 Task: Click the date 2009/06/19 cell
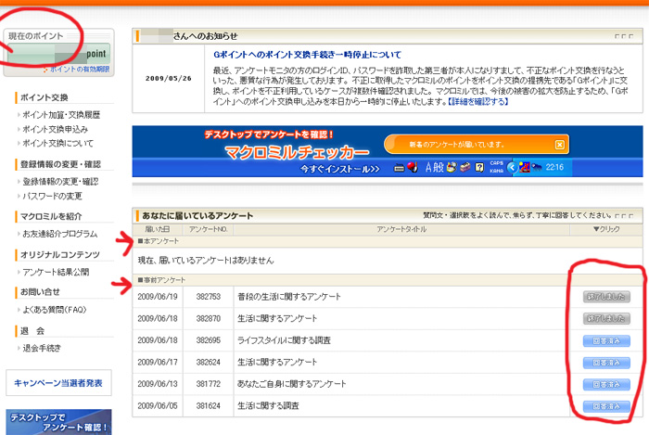pos(158,297)
